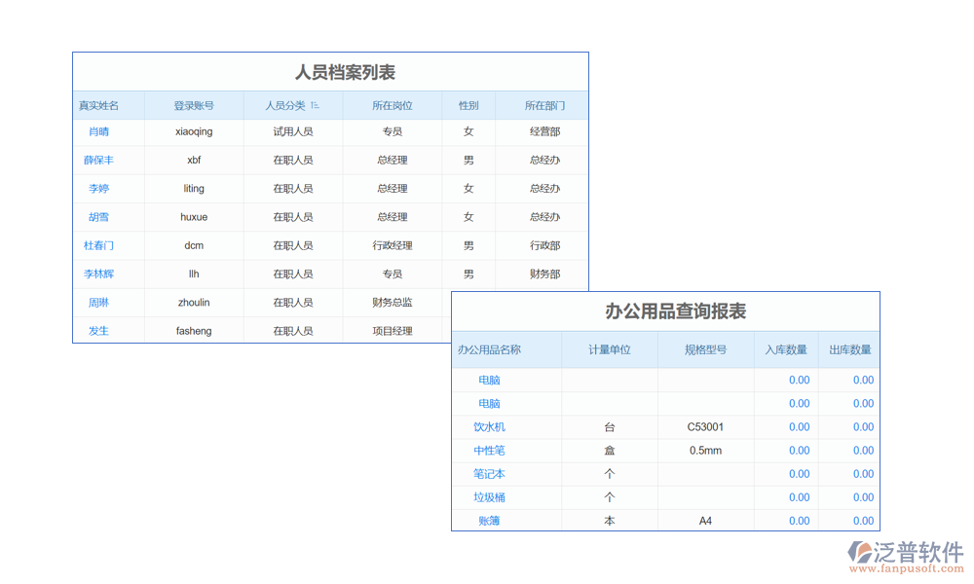Click the 账簿 item link
The height and width of the screenshot is (584, 974).
pyautogui.click(x=489, y=521)
